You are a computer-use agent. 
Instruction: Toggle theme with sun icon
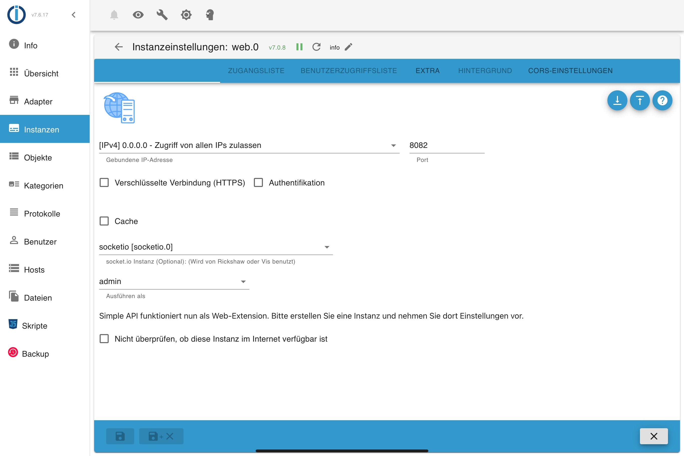point(186,15)
